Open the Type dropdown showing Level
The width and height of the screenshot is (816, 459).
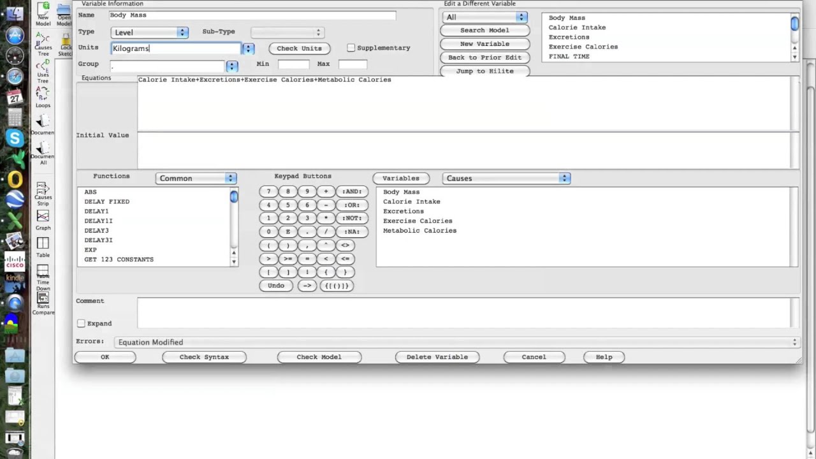[149, 32]
